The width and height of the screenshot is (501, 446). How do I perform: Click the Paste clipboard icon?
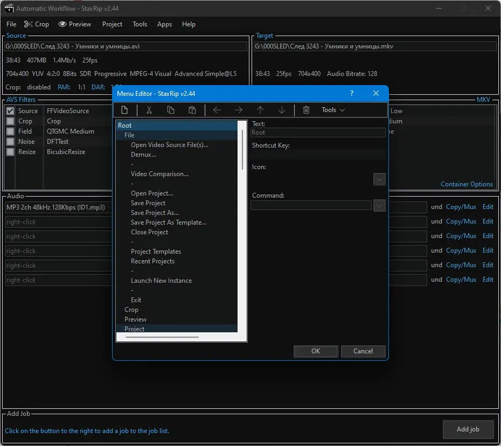tap(192, 110)
